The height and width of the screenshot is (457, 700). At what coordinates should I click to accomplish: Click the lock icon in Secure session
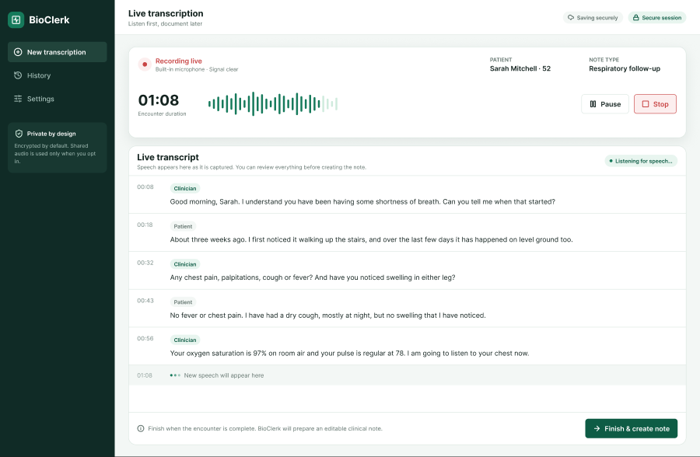pos(635,18)
